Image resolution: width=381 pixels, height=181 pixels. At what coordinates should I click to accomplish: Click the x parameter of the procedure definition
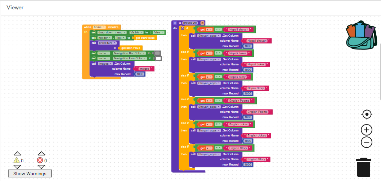pyautogui.click(x=203, y=23)
